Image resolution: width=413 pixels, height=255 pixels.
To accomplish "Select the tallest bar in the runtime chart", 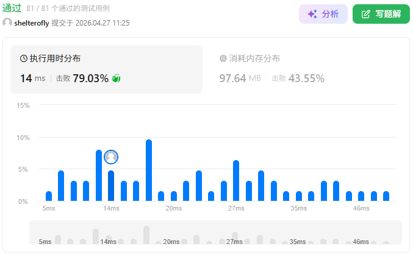I will click(x=148, y=170).
